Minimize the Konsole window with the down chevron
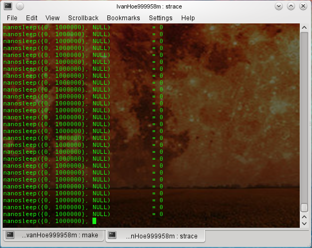Viewport: 312px width, 248px height. coord(279,6)
